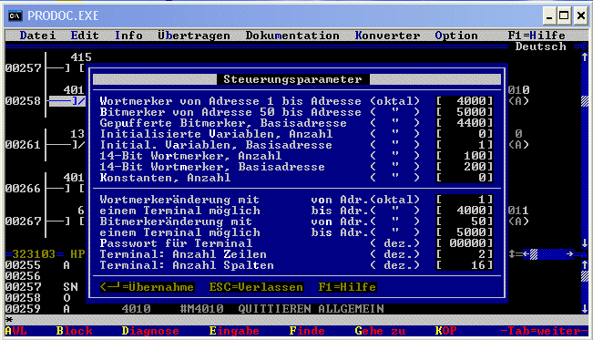Select Gehe zu in the bottom bar
593x340 pixels.
pos(380,331)
